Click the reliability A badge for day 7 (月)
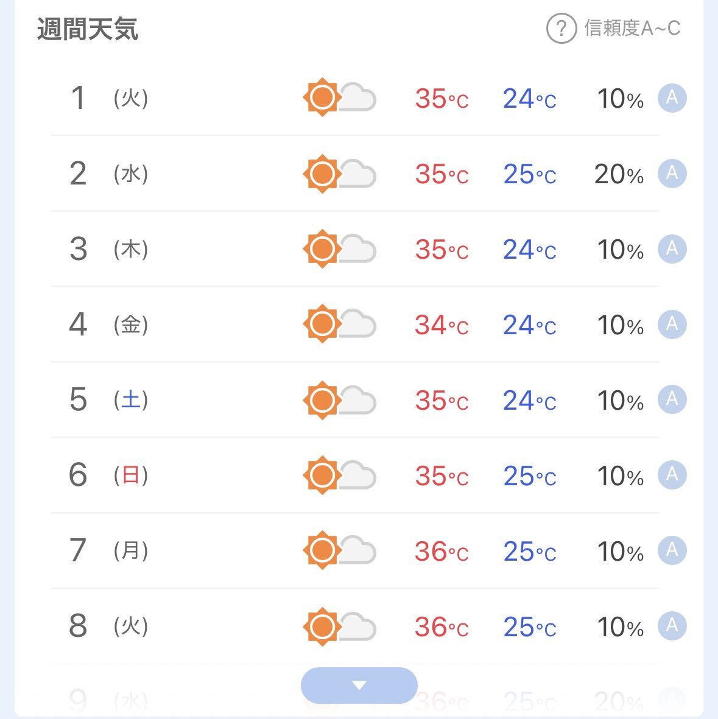The height and width of the screenshot is (719, 718). [x=672, y=550]
